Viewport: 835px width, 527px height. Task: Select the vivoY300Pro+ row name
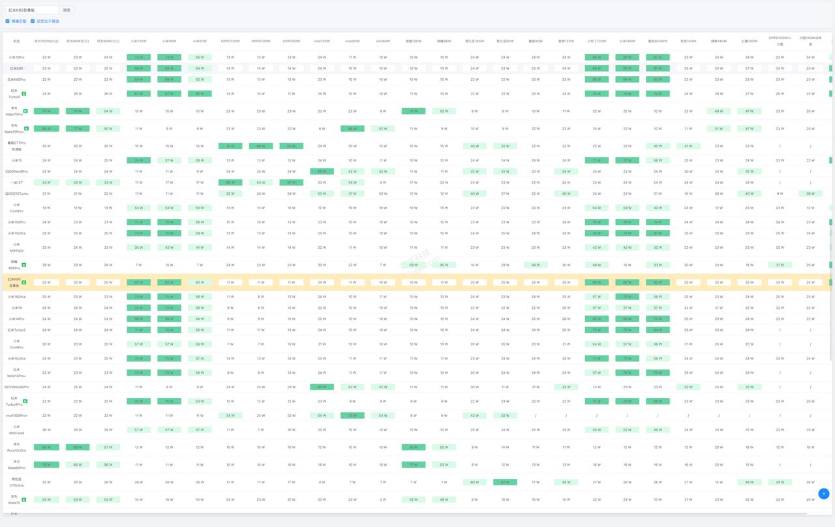point(16,416)
